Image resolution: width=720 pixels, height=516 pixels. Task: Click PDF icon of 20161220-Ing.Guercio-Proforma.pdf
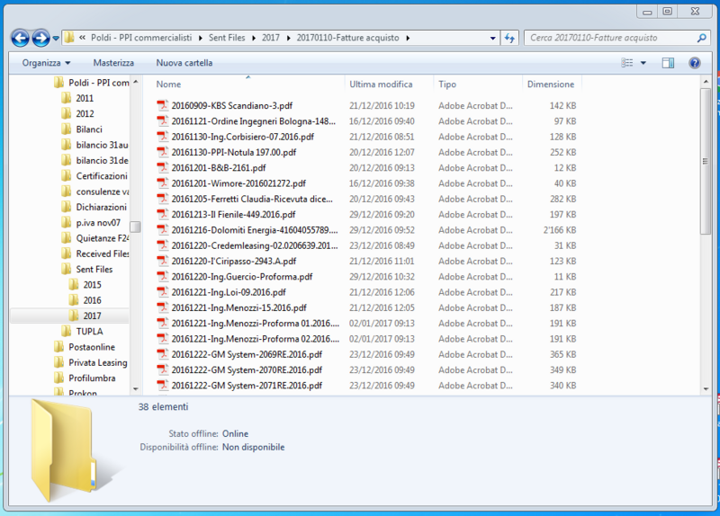coord(162,277)
